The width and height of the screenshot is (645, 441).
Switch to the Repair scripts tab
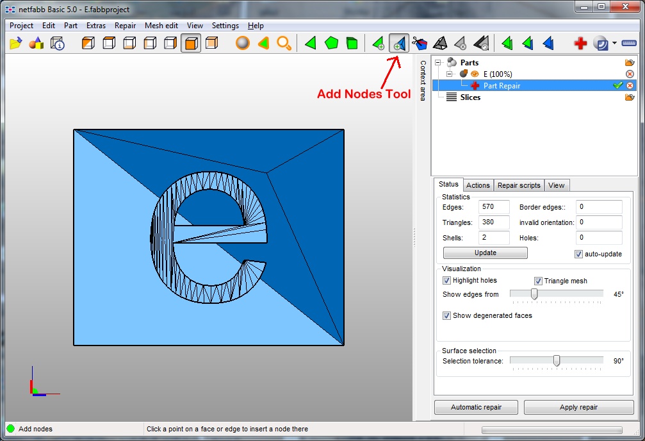519,185
